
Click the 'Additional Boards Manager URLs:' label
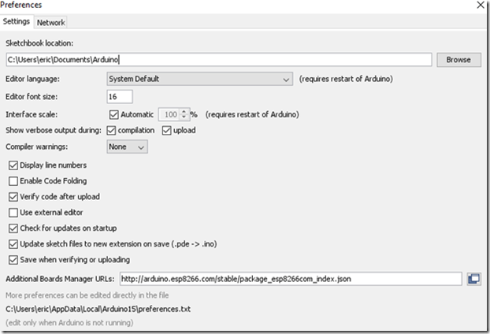coord(60,279)
